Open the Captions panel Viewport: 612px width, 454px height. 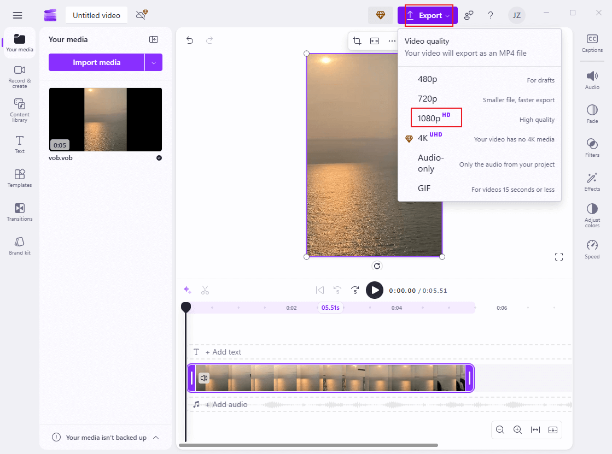click(x=592, y=43)
